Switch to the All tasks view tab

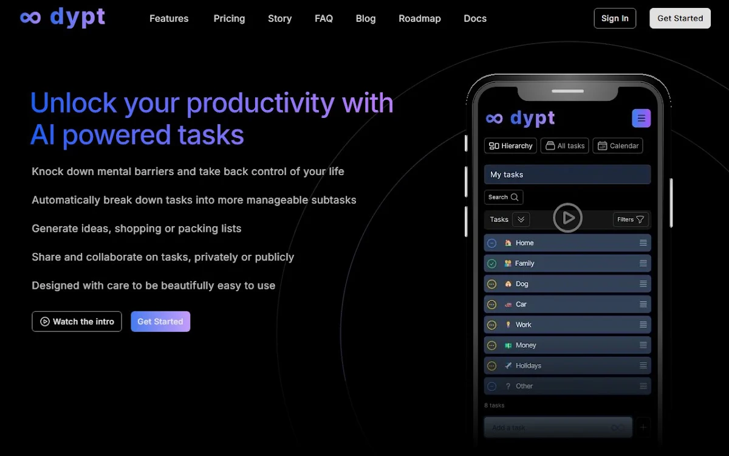[x=565, y=146]
